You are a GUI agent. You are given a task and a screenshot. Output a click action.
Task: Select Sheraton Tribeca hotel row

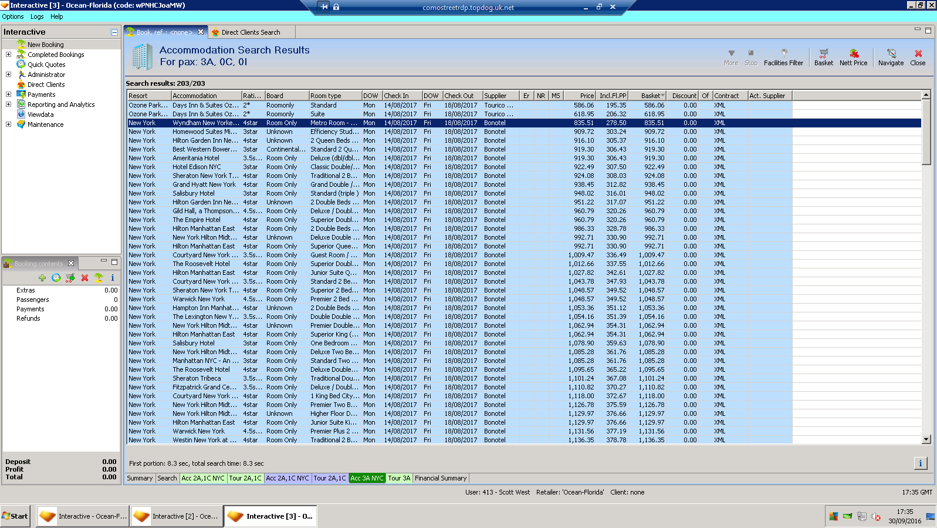tap(524, 378)
